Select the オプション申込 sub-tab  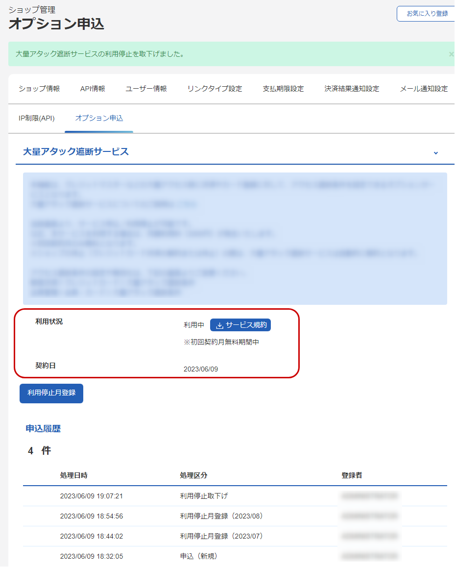pos(98,118)
